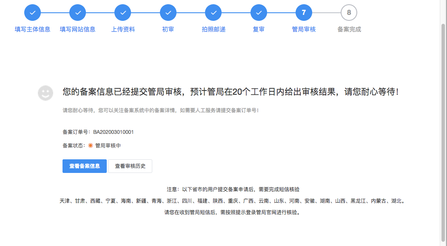447x246 pixels.
Task: Click the gray step 8 circle
Action: click(349, 13)
